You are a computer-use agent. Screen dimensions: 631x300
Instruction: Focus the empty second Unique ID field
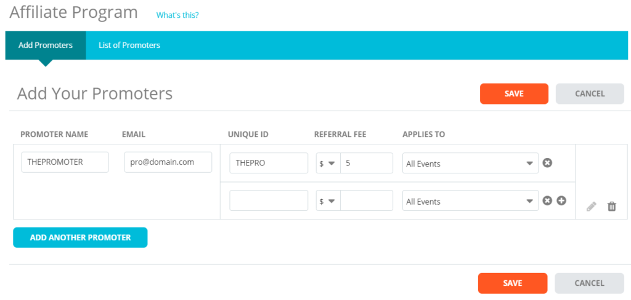pos(269,200)
